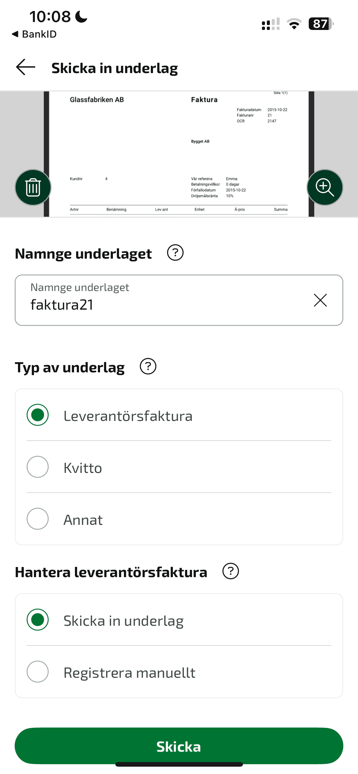This screenshot has height=774, width=358.
Task: Tap the Skicka in underlag page title
Action: (115, 68)
